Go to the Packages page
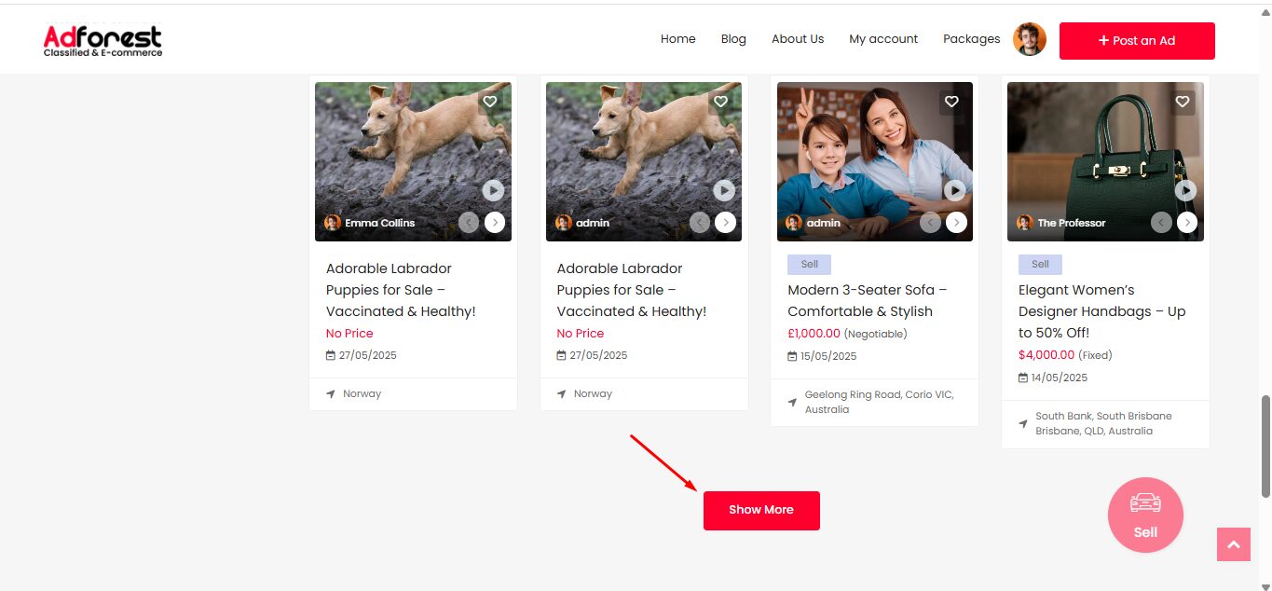 tap(971, 39)
